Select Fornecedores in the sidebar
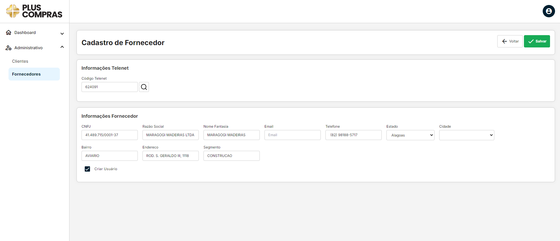 pyautogui.click(x=34, y=74)
